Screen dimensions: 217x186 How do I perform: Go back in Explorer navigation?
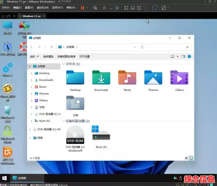(x=31, y=47)
